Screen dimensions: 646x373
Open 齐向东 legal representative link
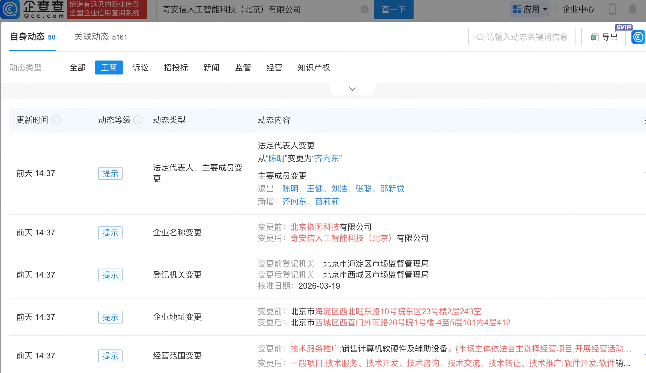point(327,159)
